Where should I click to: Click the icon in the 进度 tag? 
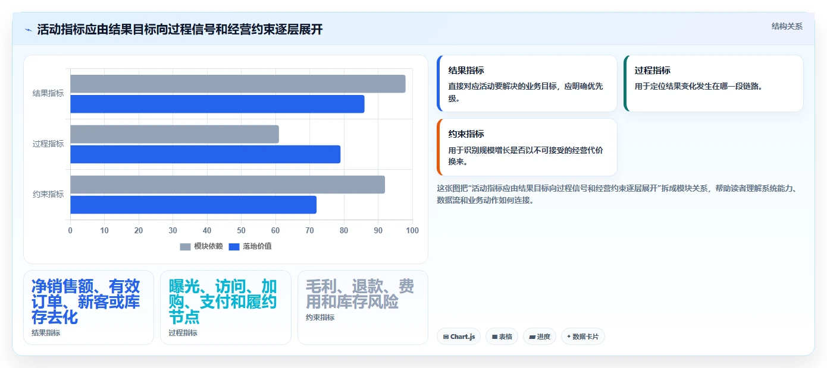(532, 337)
